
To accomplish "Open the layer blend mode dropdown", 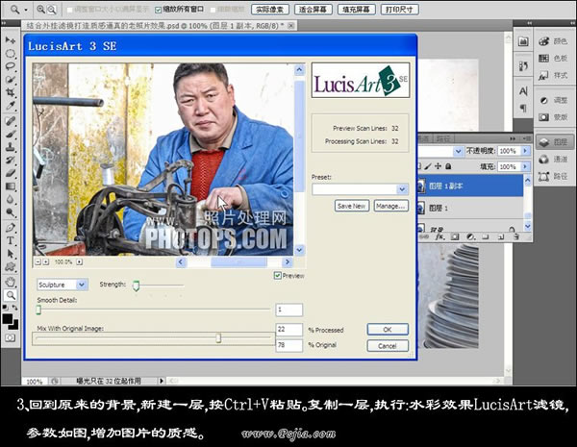I will coord(458,151).
